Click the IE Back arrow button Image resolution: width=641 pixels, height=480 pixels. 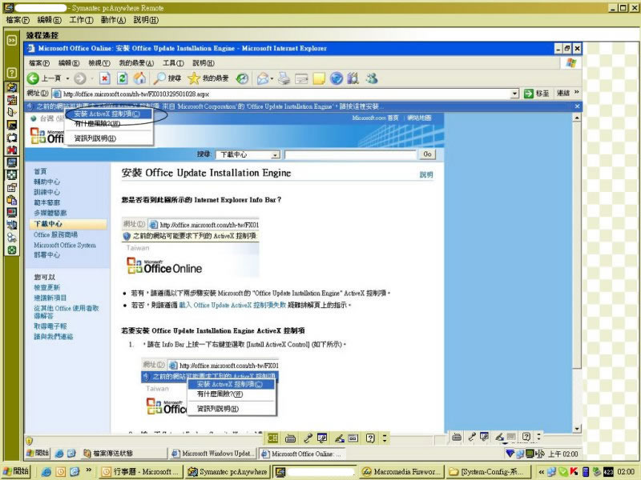click(33, 78)
